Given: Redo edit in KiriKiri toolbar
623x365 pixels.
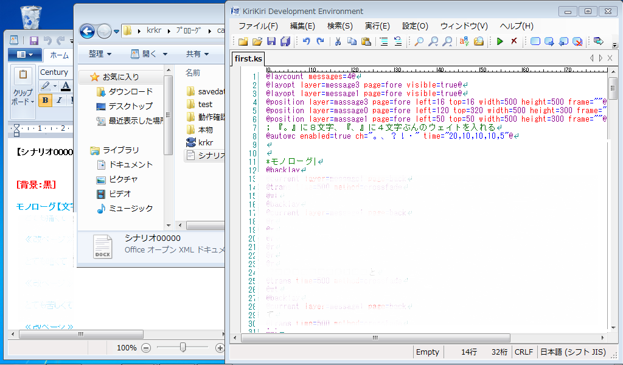Looking at the screenshot, I should click(320, 41).
